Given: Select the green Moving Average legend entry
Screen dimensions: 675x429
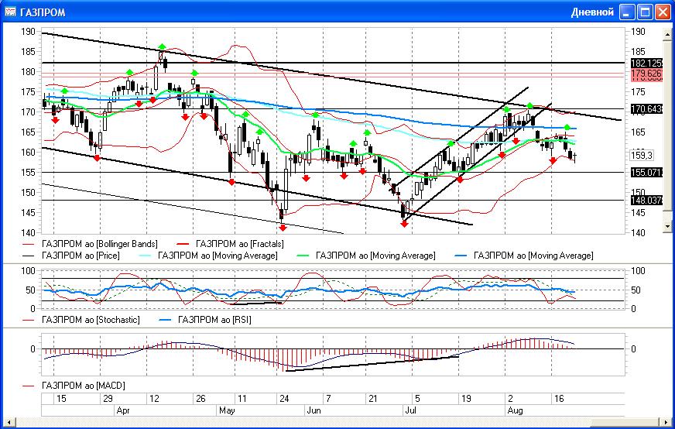Looking at the screenshot, I should coord(366,256).
